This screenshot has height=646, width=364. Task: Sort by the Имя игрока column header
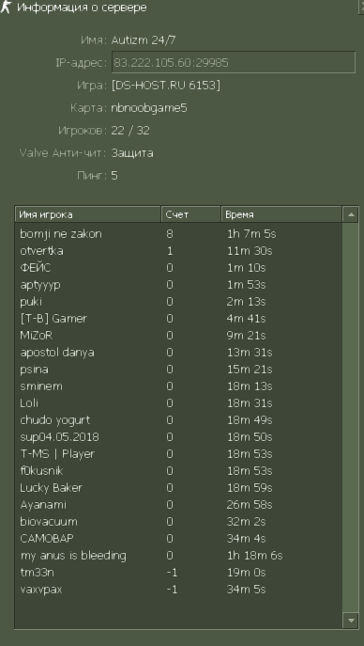pos(88,214)
